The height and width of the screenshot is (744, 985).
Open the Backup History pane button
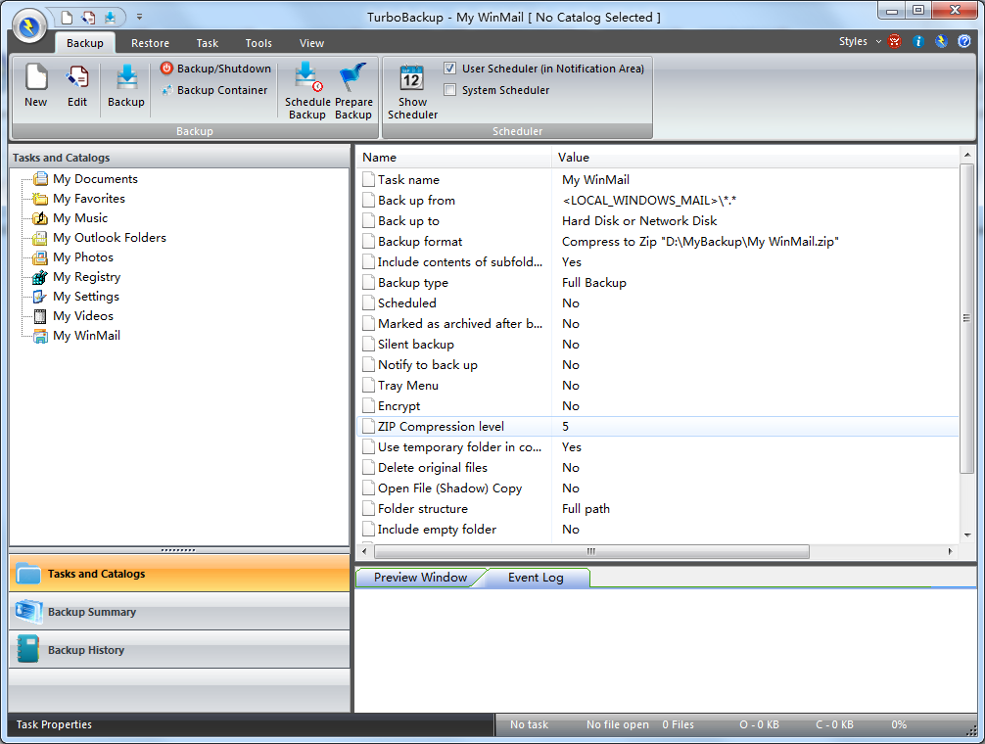coord(179,650)
